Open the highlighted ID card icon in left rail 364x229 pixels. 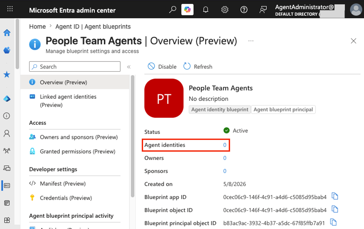pyautogui.click(x=7, y=185)
